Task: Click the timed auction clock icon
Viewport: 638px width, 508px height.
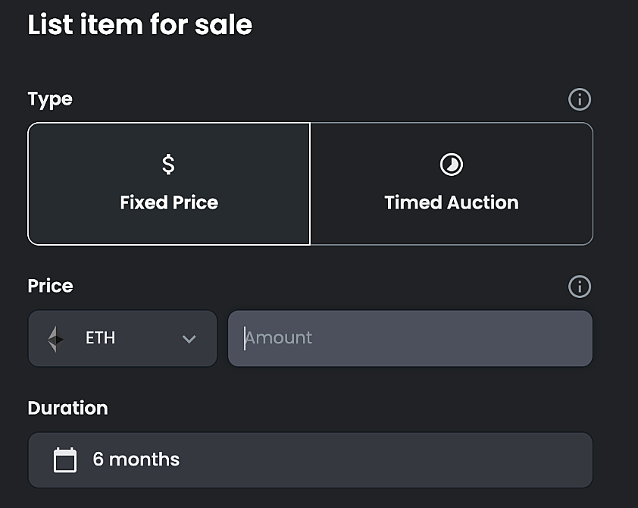Action: [452, 165]
